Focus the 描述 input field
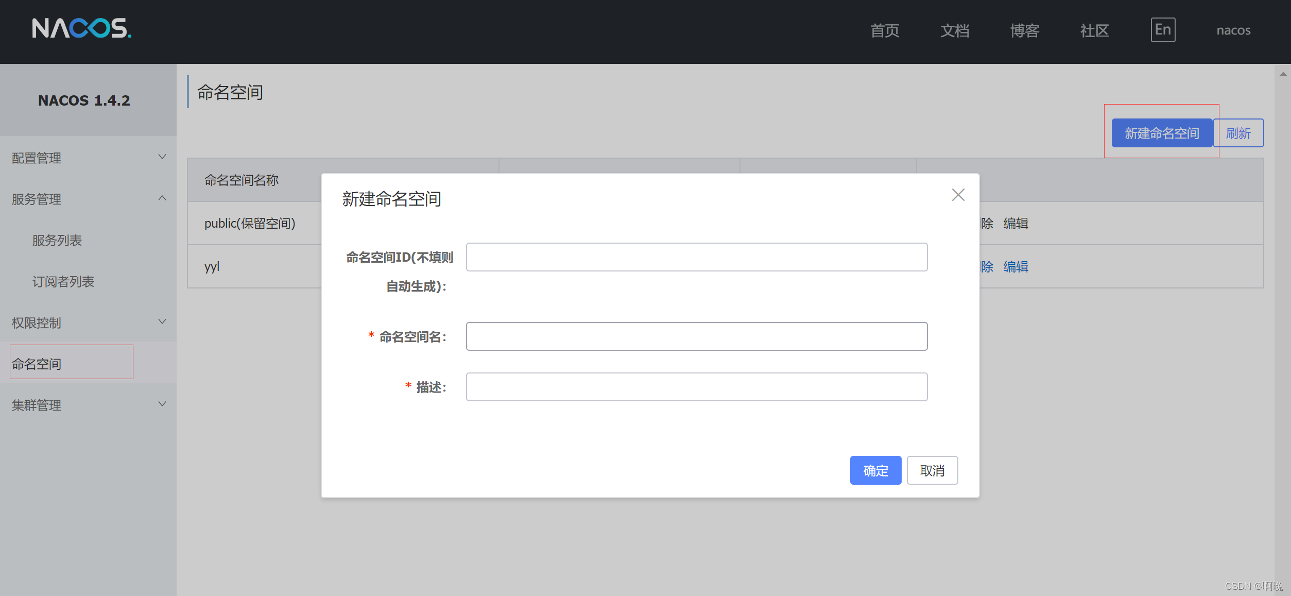 (x=697, y=387)
